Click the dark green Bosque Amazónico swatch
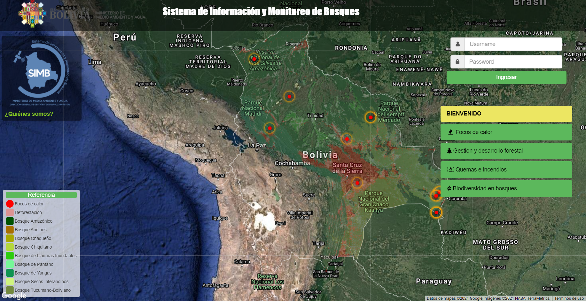 [10, 221]
